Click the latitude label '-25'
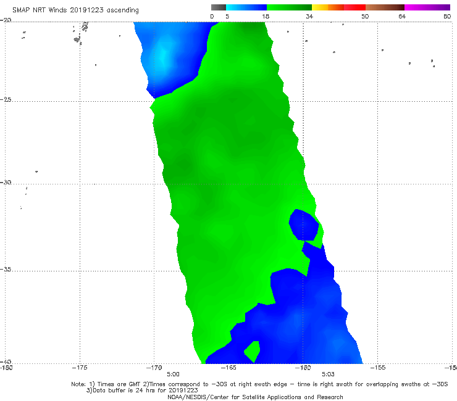The width and height of the screenshot is (457, 401). click(6, 99)
